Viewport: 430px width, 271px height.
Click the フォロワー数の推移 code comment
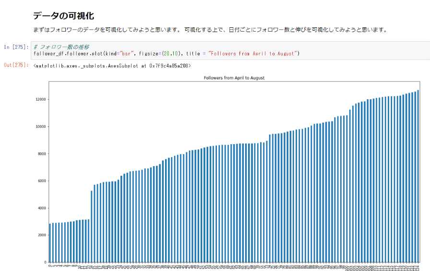[61, 47]
